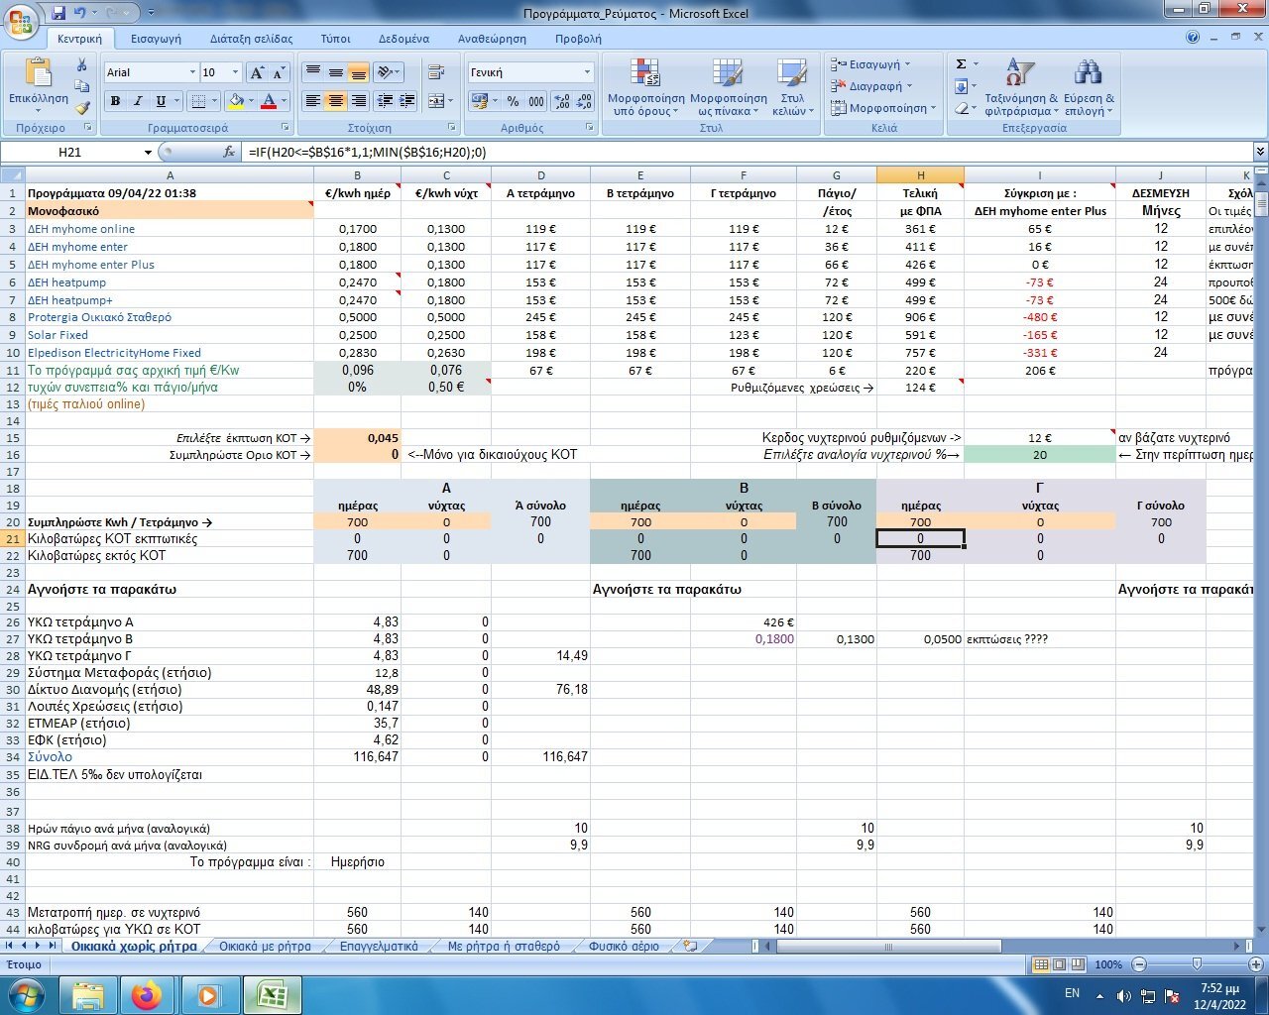1269x1015 pixels.
Task: Click the yellow fill color bucket
Action: pos(236,101)
